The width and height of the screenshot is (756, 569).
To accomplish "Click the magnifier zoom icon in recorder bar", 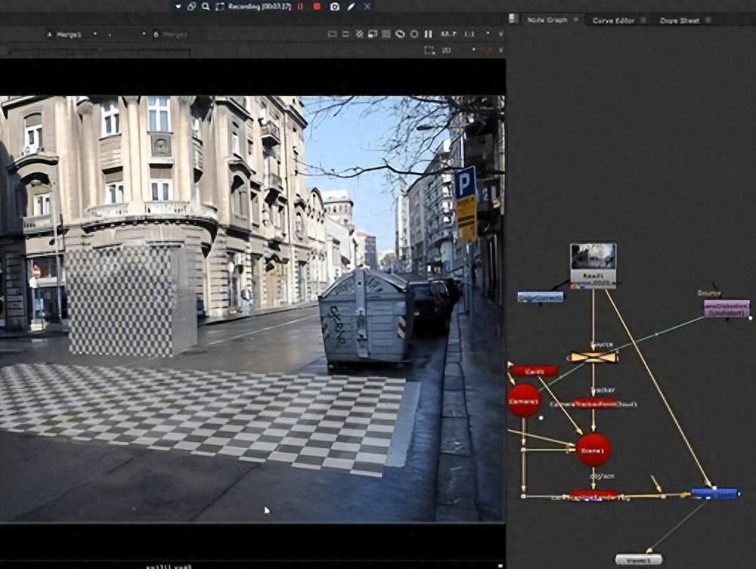I will 206,6.
